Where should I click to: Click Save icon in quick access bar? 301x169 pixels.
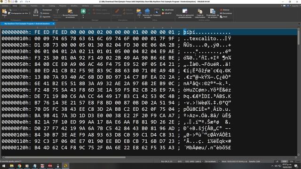(x=13, y=1)
